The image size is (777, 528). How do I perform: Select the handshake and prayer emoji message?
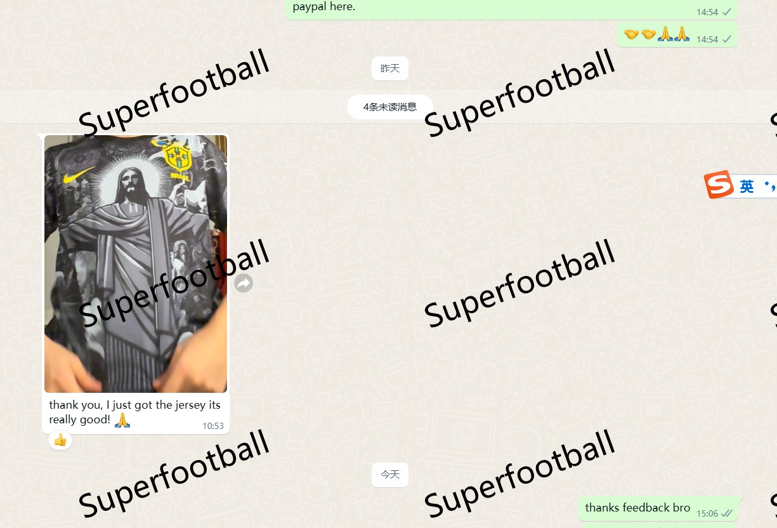click(677, 35)
